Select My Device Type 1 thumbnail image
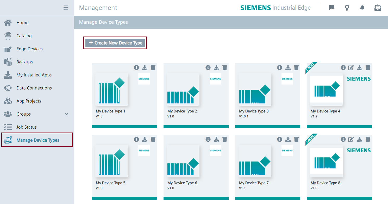Viewport: 388px width, 204px height. pyautogui.click(x=112, y=89)
